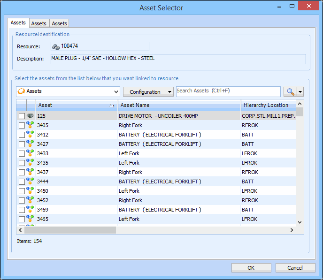This screenshot has height=280, width=323.
Task: Switch to the rightmost Assets tab
Action: [x=59, y=23]
